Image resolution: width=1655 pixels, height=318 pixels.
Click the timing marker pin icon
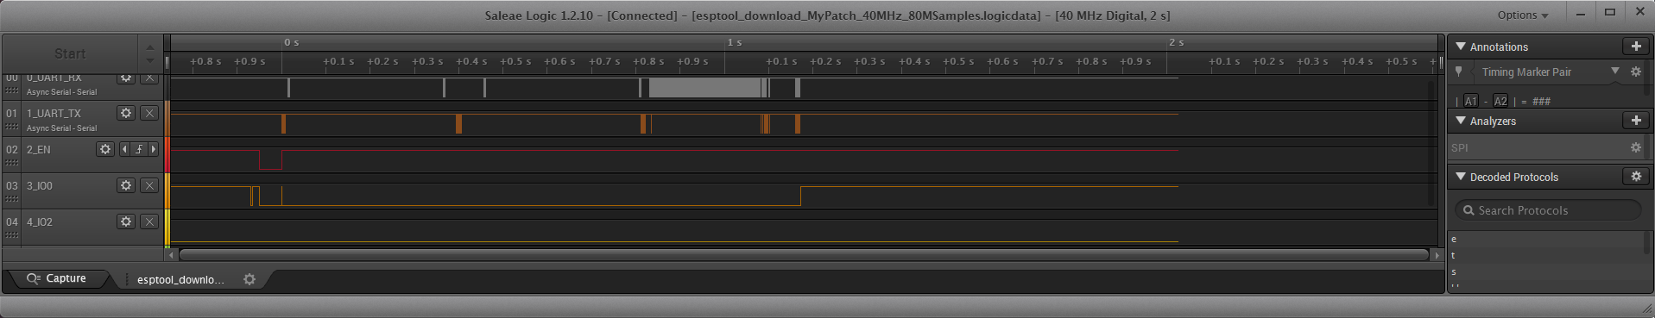[1459, 72]
